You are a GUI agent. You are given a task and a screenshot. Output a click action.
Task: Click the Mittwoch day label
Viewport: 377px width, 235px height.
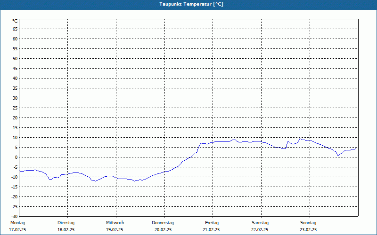[115, 223]
